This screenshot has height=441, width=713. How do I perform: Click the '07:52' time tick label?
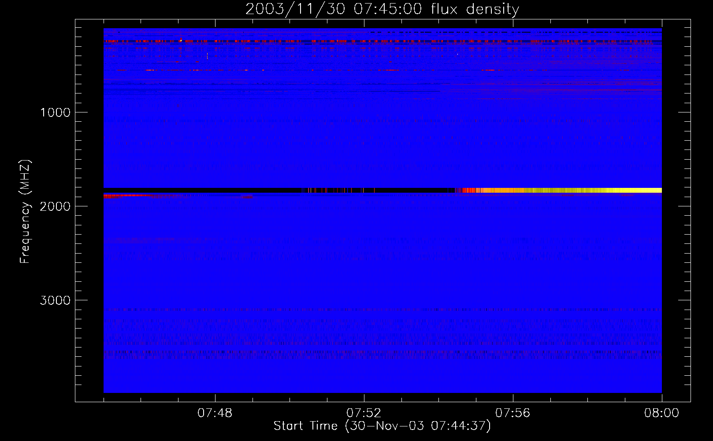click(364, 413)
